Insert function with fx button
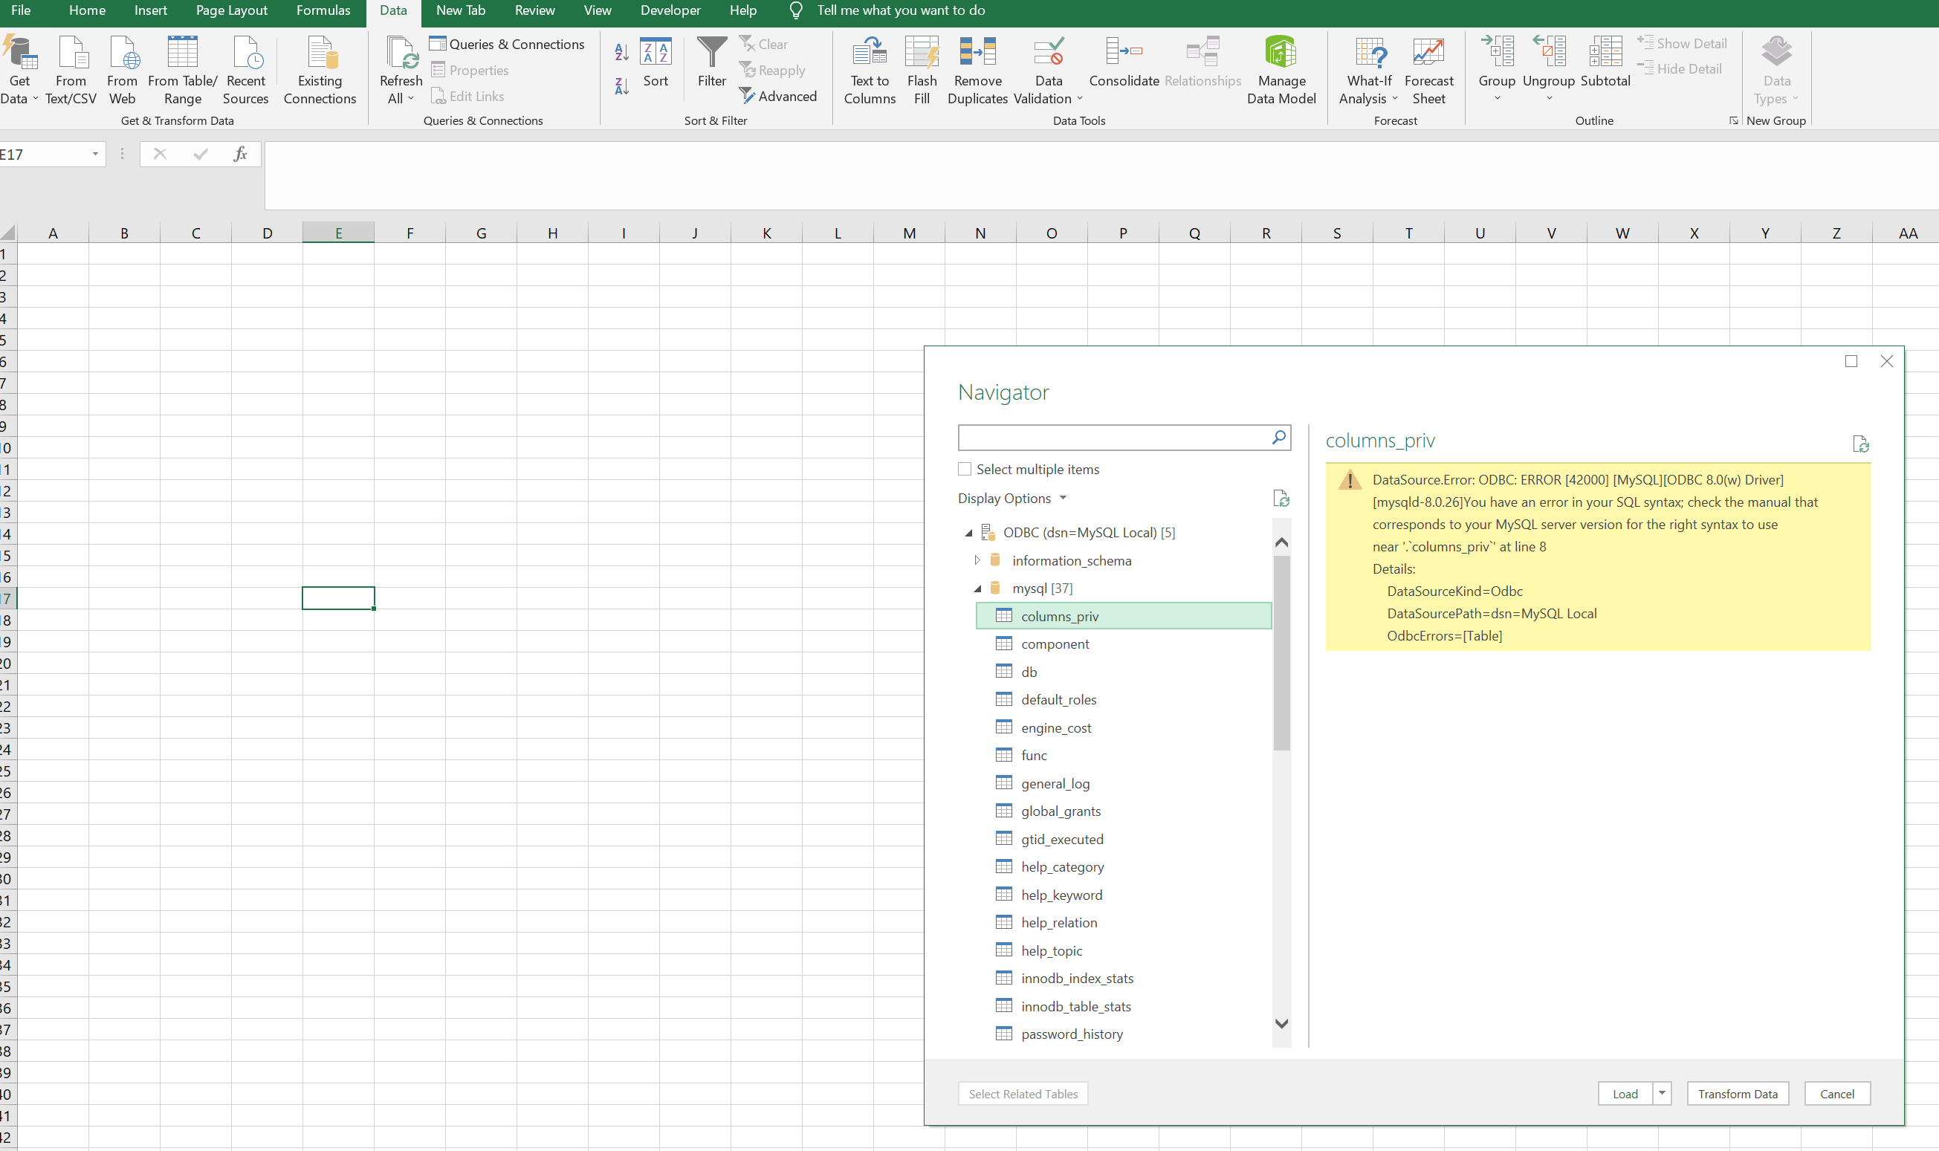The height and width of the screenshot is (1151, 1939). 241,154
